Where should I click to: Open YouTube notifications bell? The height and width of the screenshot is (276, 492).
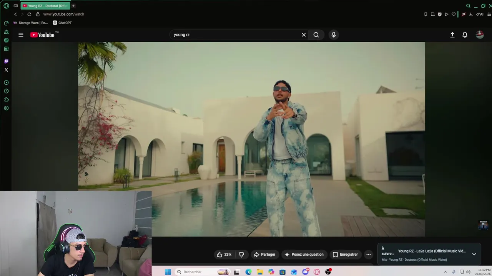(465, 35)
